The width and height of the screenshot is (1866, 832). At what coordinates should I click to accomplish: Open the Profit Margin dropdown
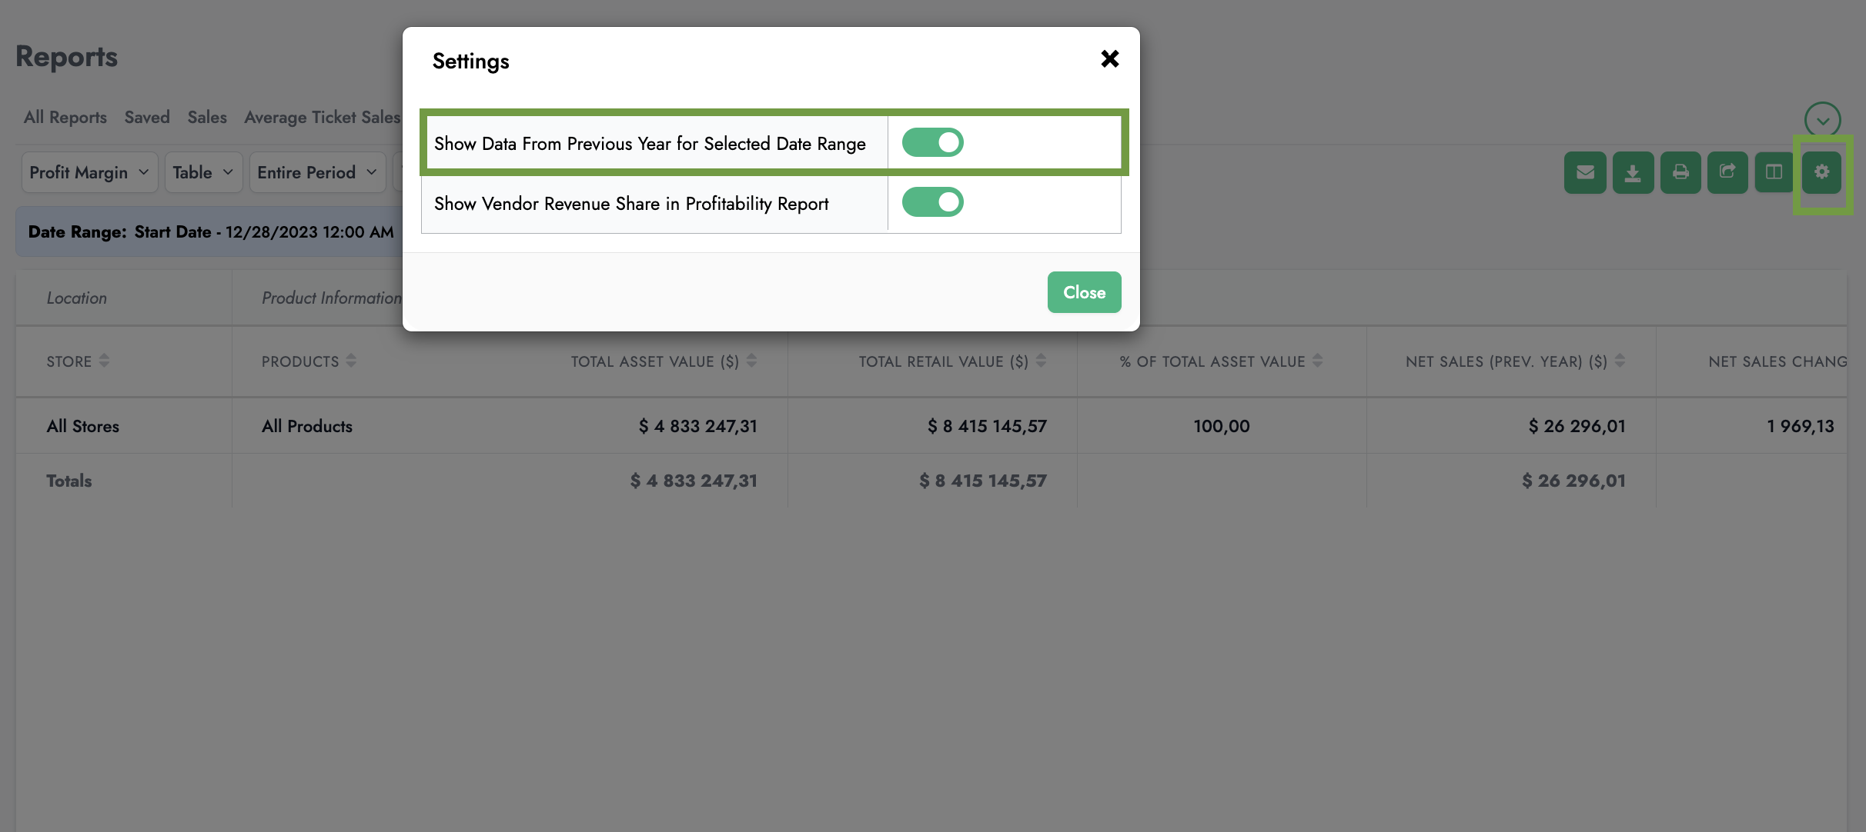pyautogui.click(x=89, y=172)
